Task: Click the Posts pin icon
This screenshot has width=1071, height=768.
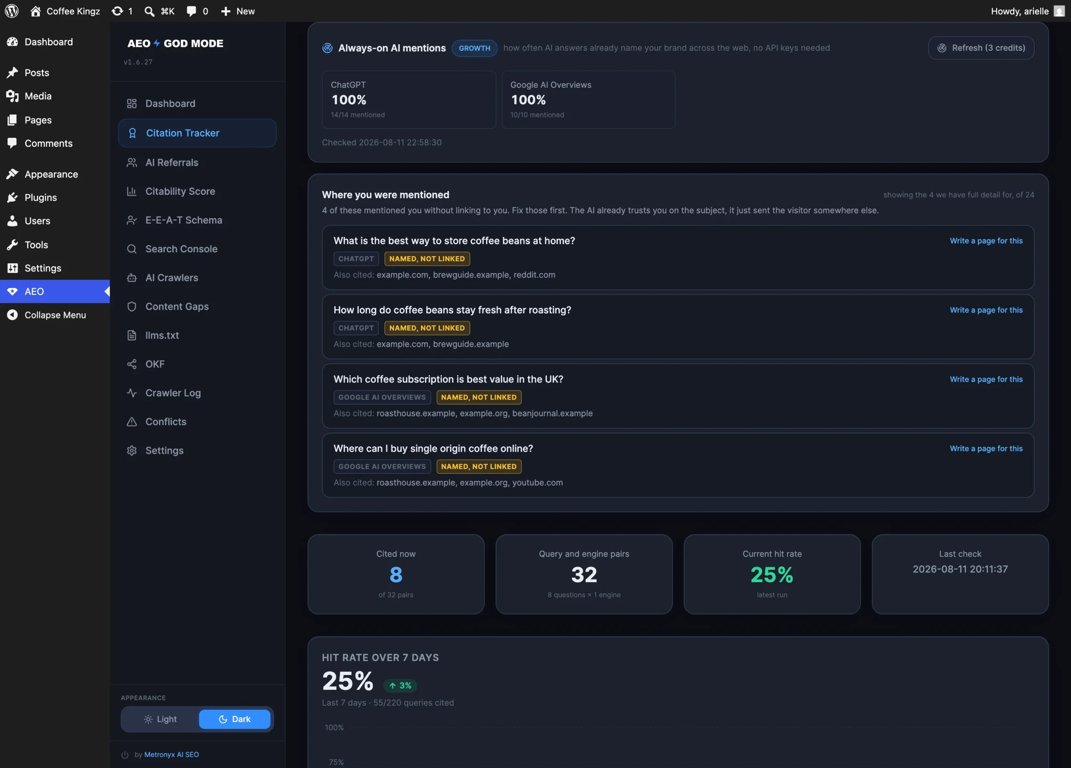Action: [12, 73]
